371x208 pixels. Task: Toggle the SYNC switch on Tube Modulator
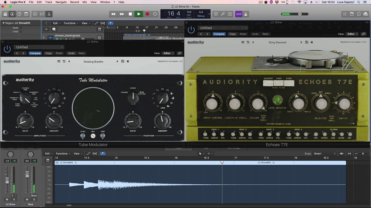tap(83, 135)
